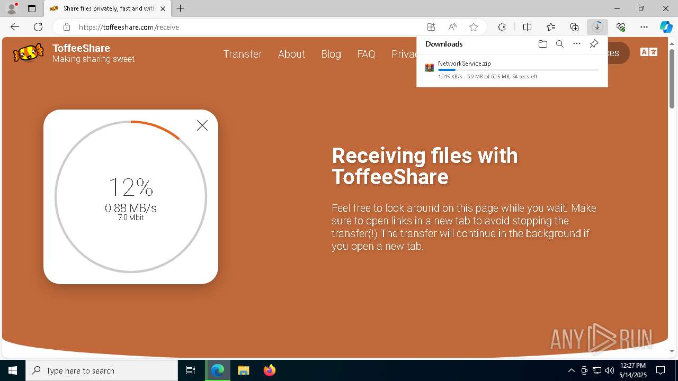
Task: Open More options in Downloads panel
Action: tap(577, 44)
